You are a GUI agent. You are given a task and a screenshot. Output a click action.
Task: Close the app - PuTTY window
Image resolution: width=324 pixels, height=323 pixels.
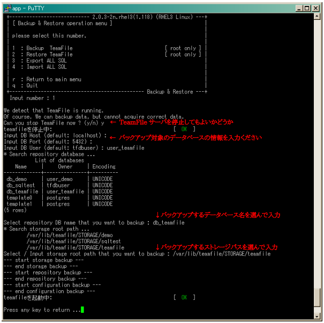(317, 8)
